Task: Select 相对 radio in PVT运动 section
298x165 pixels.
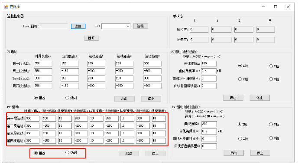Action: [39, 153]
